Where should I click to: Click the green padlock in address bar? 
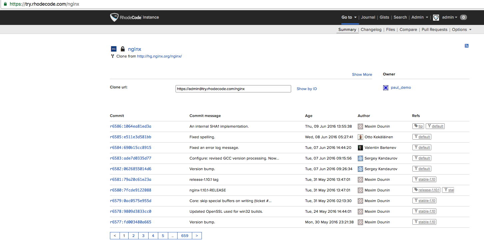click(5, 4)
